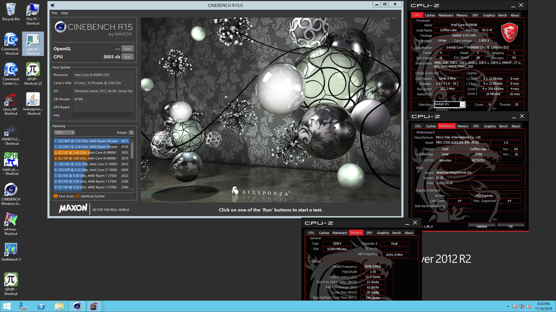The width and height of the screenshot is (556, 312).
Task: Select the wPrime shortcut icon
Action: [x=11, y=224]
